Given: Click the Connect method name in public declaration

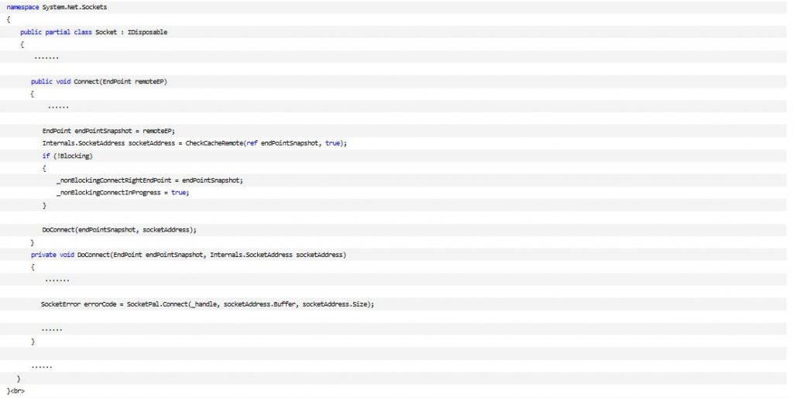Looking at the screenshot, I should [87, 81].
